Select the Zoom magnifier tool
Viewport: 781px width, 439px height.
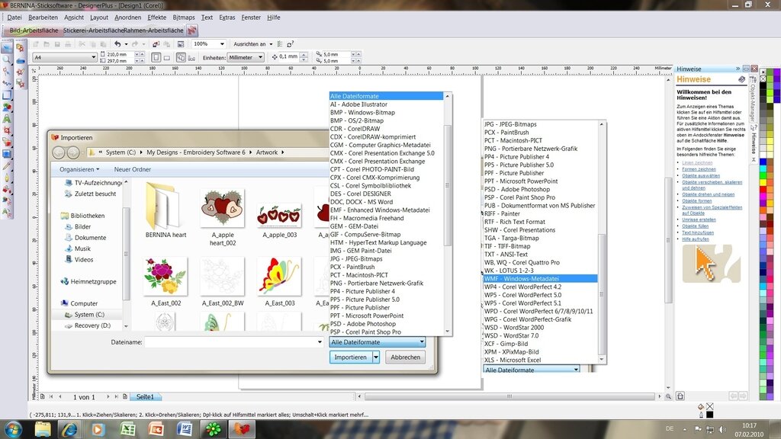tap(7, 59)
